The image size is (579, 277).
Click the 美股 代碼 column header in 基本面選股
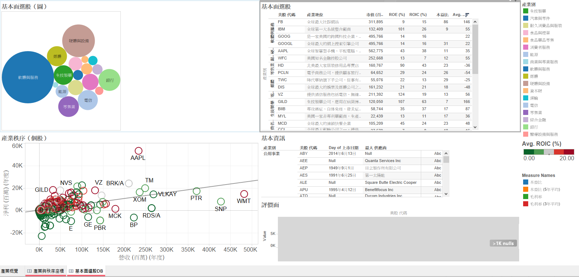tap(287, 15)
